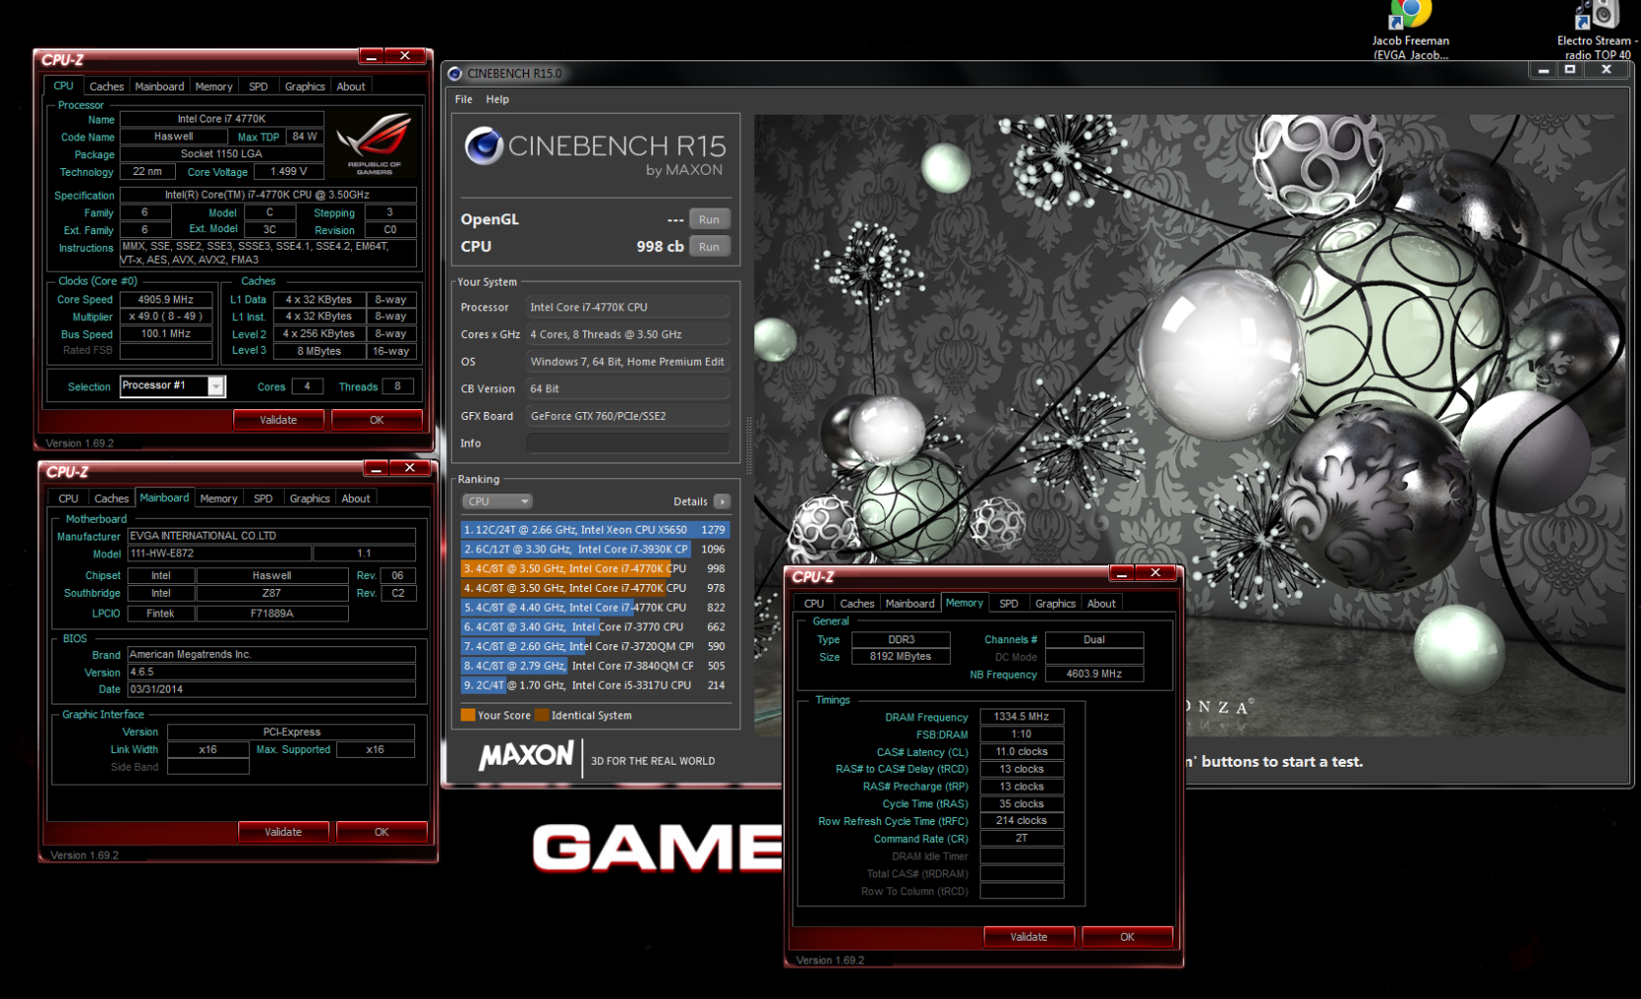Viewport: 1641px width, 999px height.
Task: Click the CPU score 998 cb
Action: pos(659,246)
